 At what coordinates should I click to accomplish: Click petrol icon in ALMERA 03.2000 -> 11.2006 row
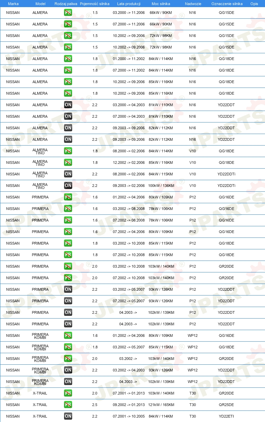68,13
